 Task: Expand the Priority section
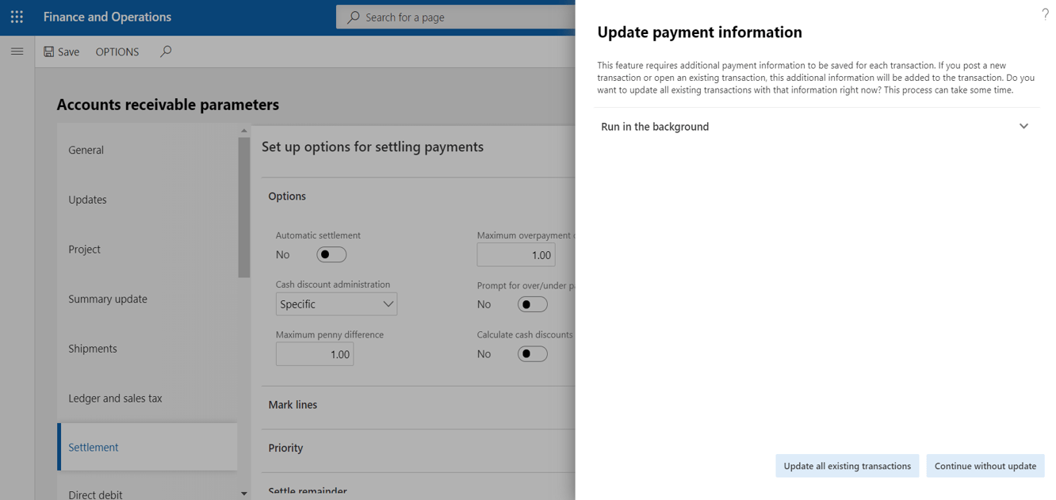click(x=285, y=448)
